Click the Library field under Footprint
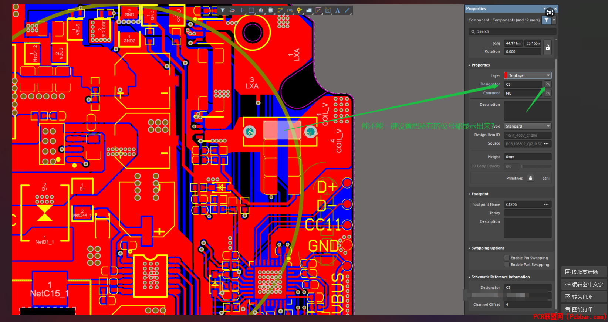 point(528,213)
